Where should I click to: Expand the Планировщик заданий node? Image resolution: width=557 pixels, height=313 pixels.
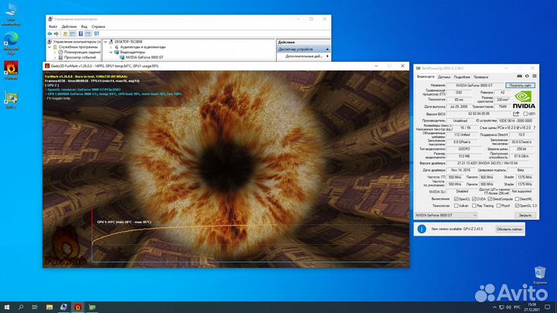click(x=56, y=53)
